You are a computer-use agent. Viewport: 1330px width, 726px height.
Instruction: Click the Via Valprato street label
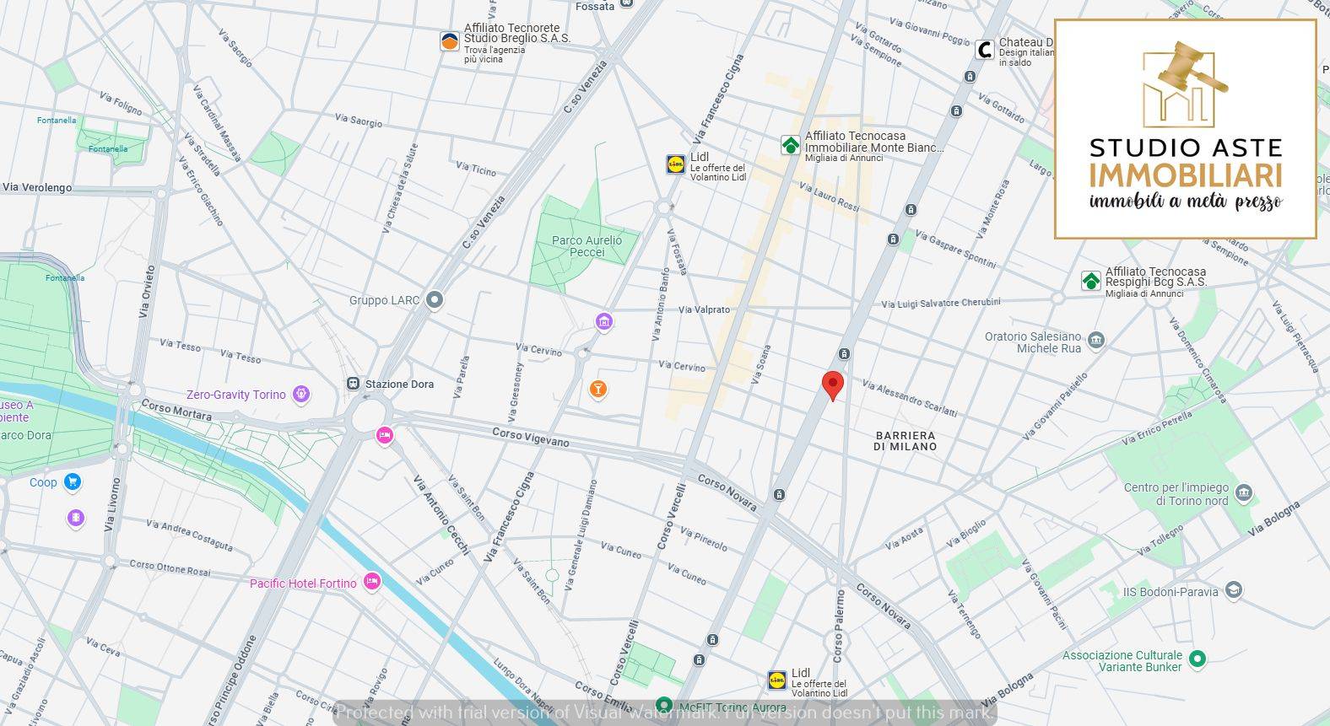[x=704, y=309]
